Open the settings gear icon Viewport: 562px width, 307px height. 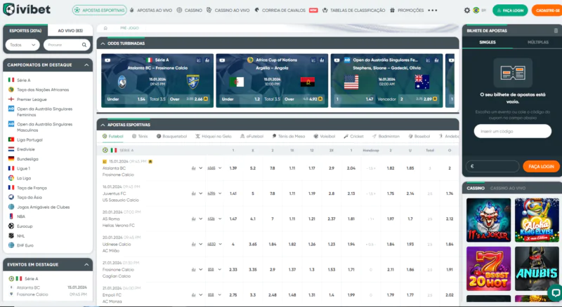466,11
